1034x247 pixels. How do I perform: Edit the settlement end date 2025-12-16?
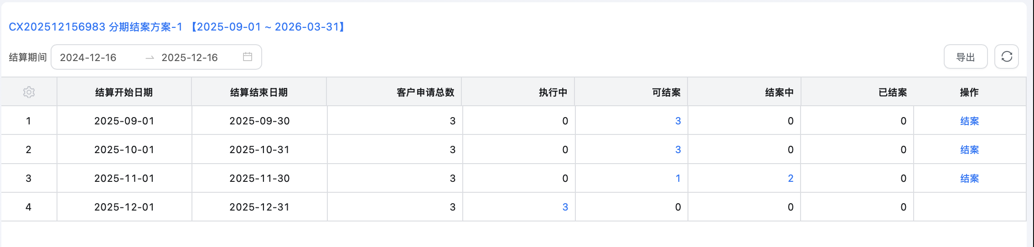point(190,57)
